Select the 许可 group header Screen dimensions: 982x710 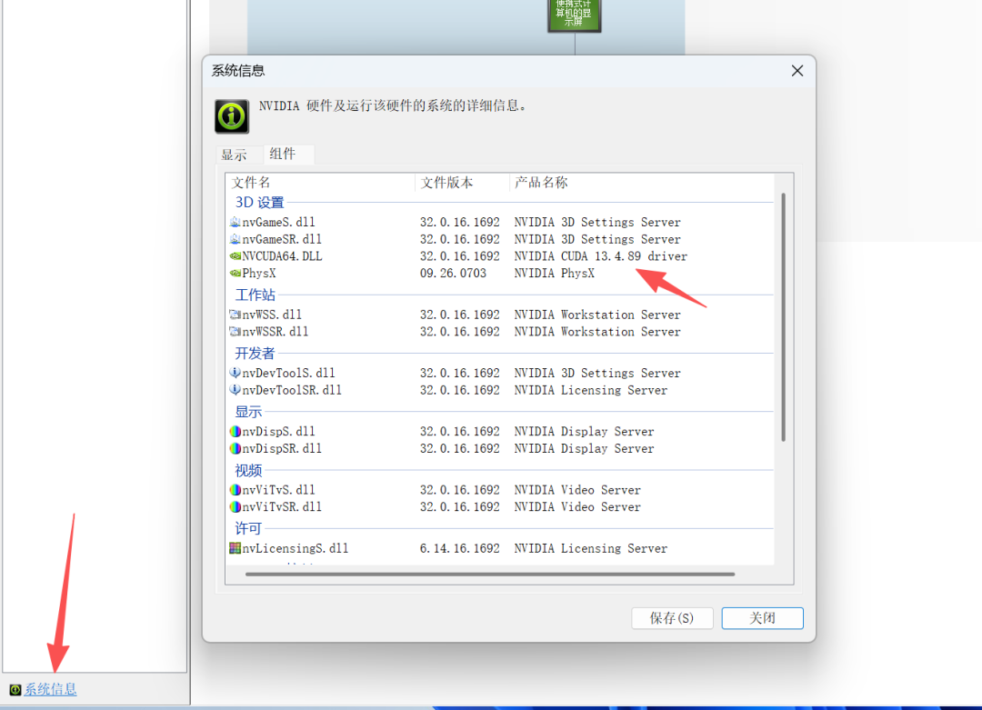click(x=248, y=528)
